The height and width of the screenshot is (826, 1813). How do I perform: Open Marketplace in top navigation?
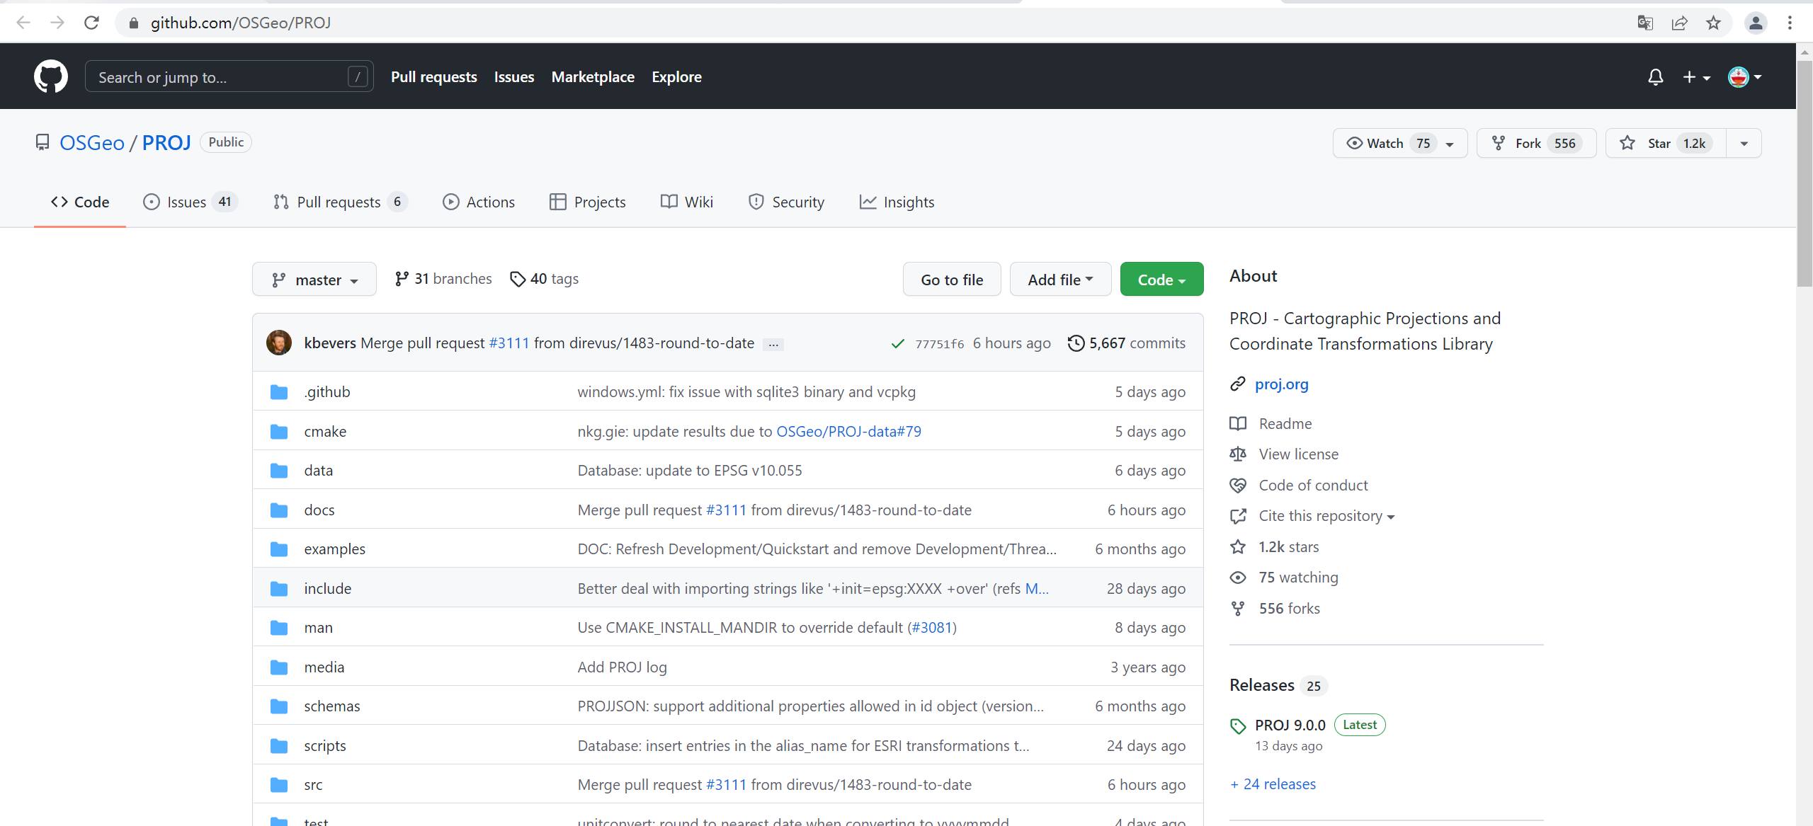pos(593,77)
